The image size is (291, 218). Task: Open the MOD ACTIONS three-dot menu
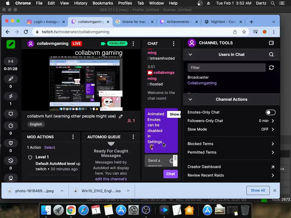pyautogui.click(x=73, y=137)
